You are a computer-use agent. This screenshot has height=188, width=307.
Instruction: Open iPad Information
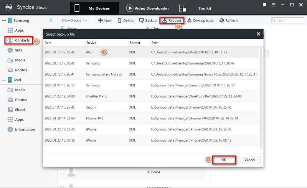coord(21,129)
